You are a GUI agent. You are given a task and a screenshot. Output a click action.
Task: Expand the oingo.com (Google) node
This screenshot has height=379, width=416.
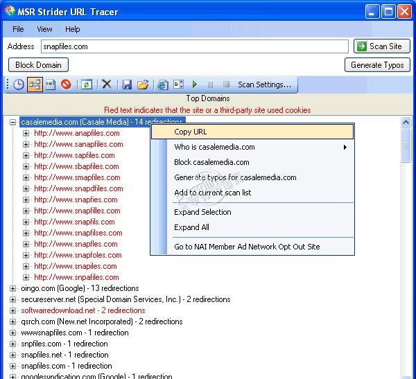[x=12, y=288]
